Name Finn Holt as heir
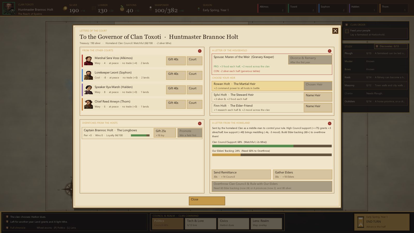Viewport: 414px width, 233px height. click(x=318, y=108)
